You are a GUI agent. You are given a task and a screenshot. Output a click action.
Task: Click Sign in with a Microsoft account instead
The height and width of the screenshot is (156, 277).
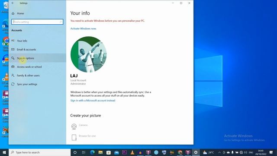(93, 101)
